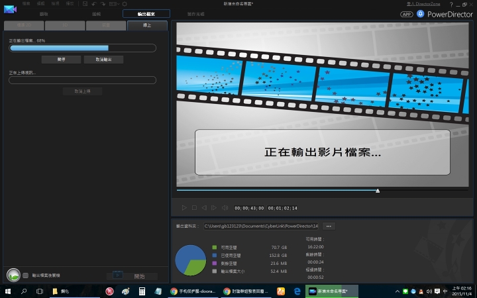
Task: Click the film strip preview image
Action: pos(323,105)
